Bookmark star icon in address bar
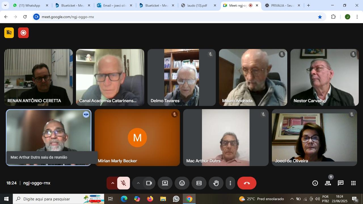This screenshot has height=204, width=363. pyautogui.click(x=320, y=17)
